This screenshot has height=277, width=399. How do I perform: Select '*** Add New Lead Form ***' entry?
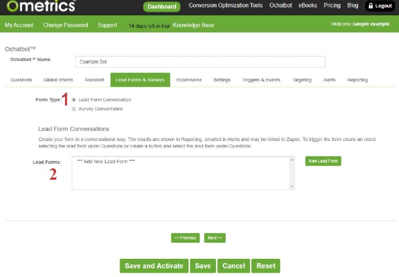105,162
